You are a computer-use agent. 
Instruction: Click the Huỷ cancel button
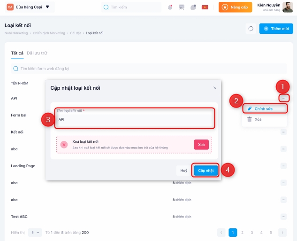(x=184, y=171)
